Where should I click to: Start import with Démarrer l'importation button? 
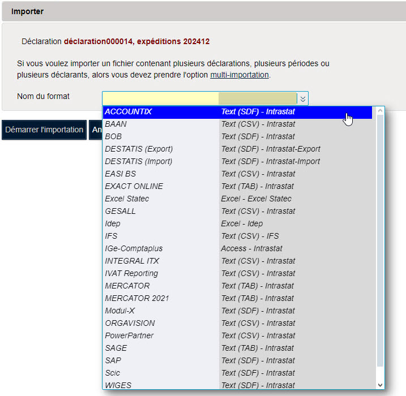(x=44, y=130)
